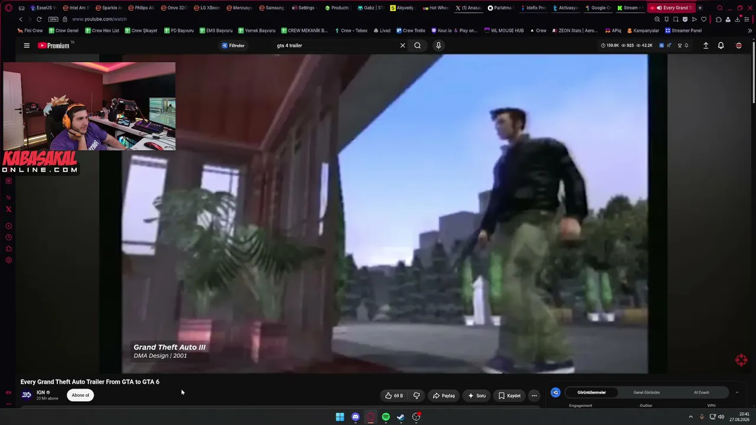Switch to the AI Coach tab

pyautogui.click(x=702, y=393)
